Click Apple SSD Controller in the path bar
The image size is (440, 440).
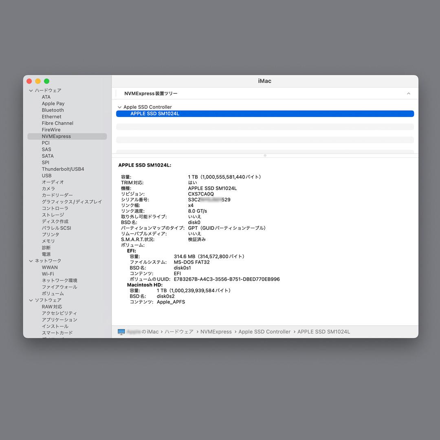(x=264, y=332)
